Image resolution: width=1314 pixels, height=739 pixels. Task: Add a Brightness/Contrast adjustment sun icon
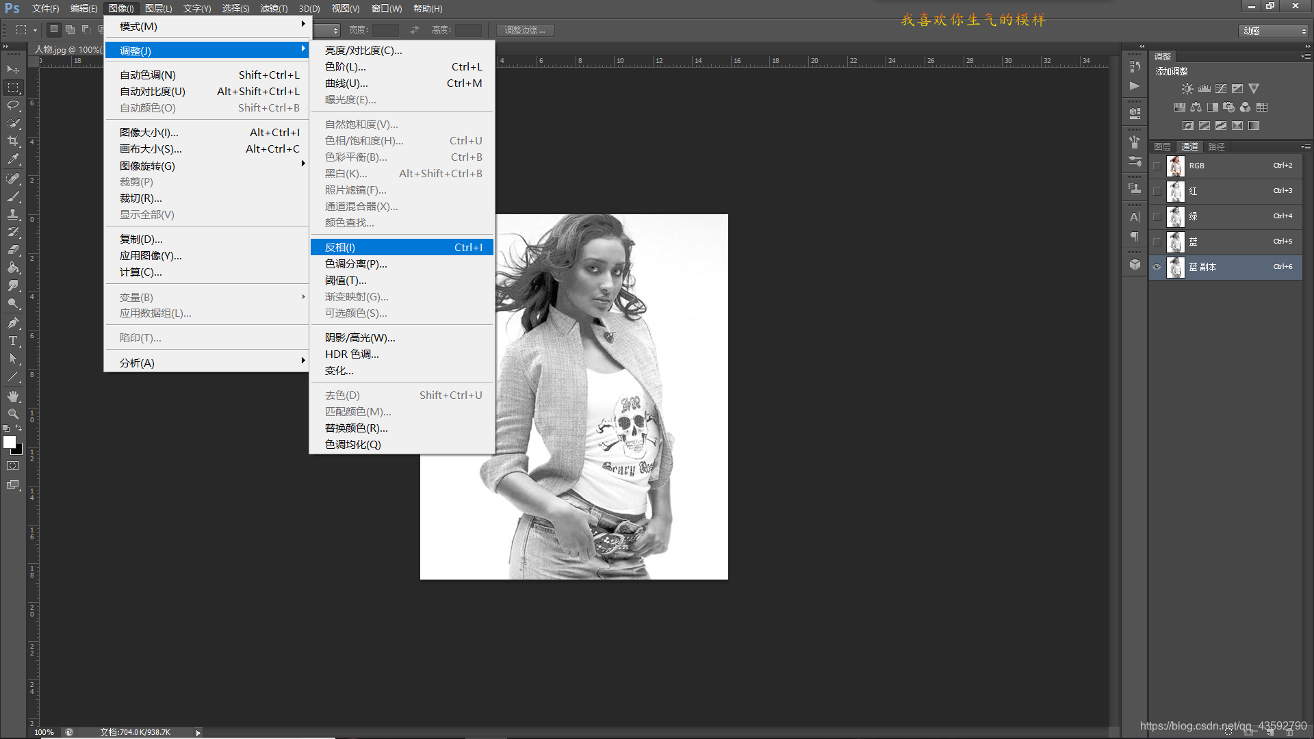click(1187, 89)
